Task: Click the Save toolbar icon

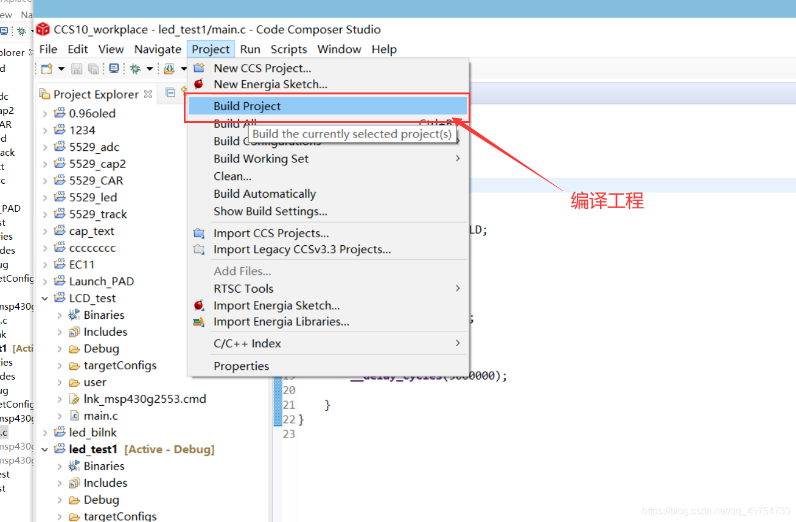Action: point(77,69)
